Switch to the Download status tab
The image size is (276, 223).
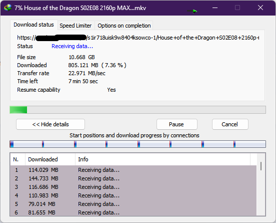[x=33, y=25]
